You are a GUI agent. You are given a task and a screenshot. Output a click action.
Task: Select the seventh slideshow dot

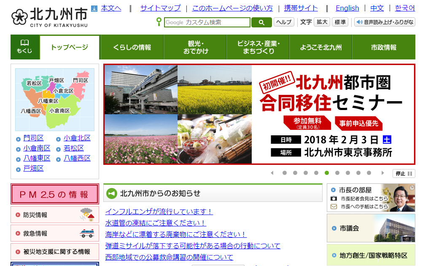pos(348,173)
